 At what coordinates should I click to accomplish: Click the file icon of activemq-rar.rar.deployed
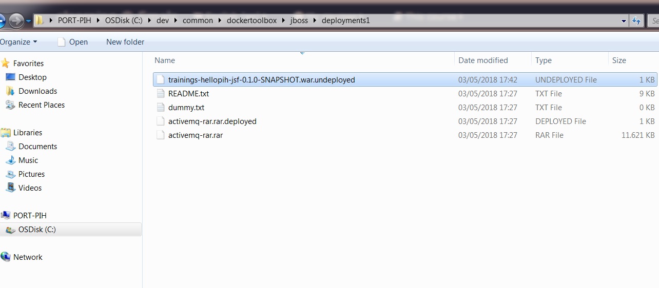pyautogui.click(x=160, y=121)
